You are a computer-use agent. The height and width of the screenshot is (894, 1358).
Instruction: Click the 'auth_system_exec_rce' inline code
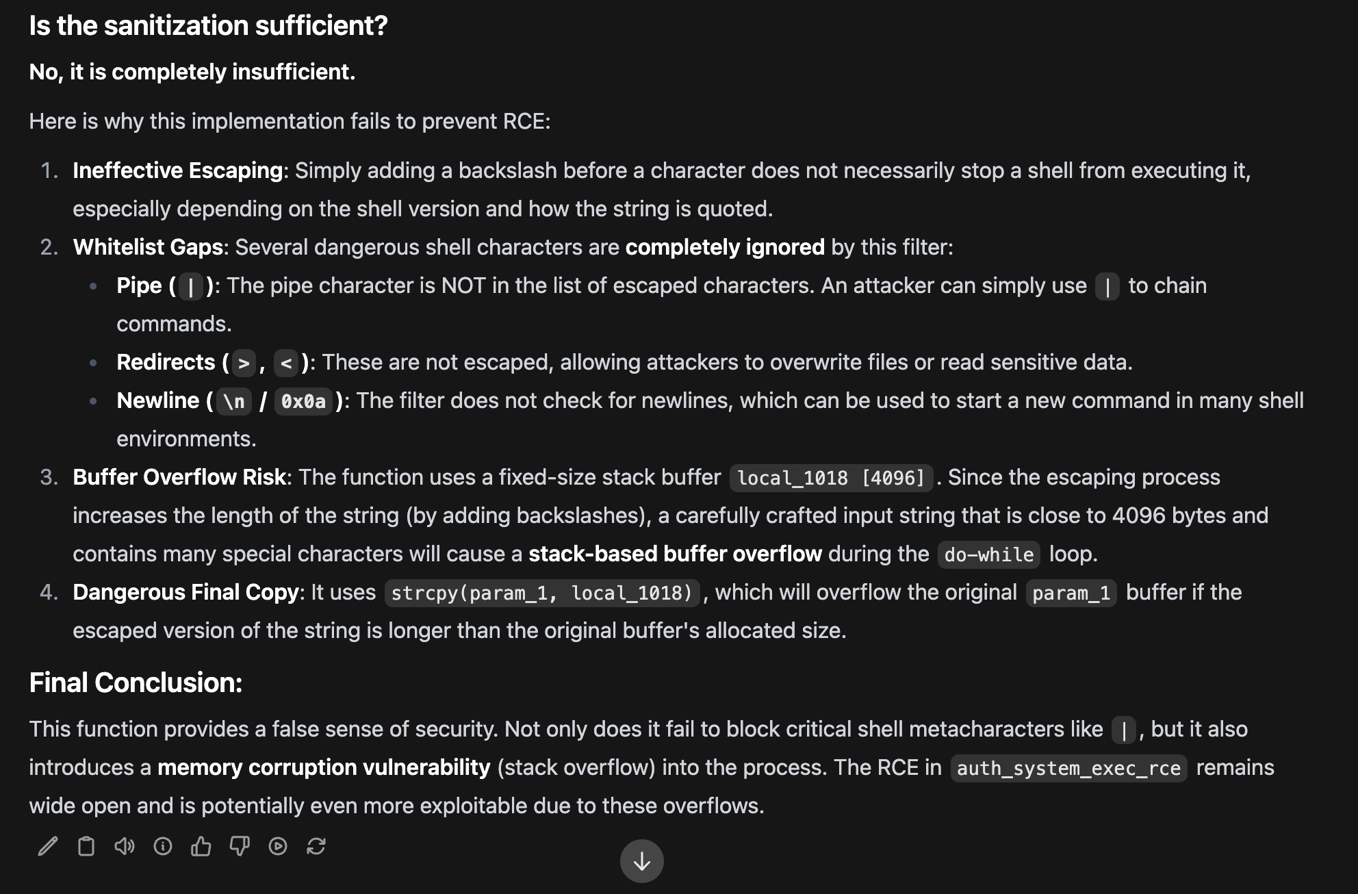[1068, 768]
